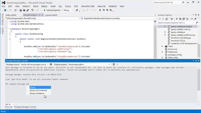
Task: Click the Visual Studio logo icon
Action: click(3, 3)
